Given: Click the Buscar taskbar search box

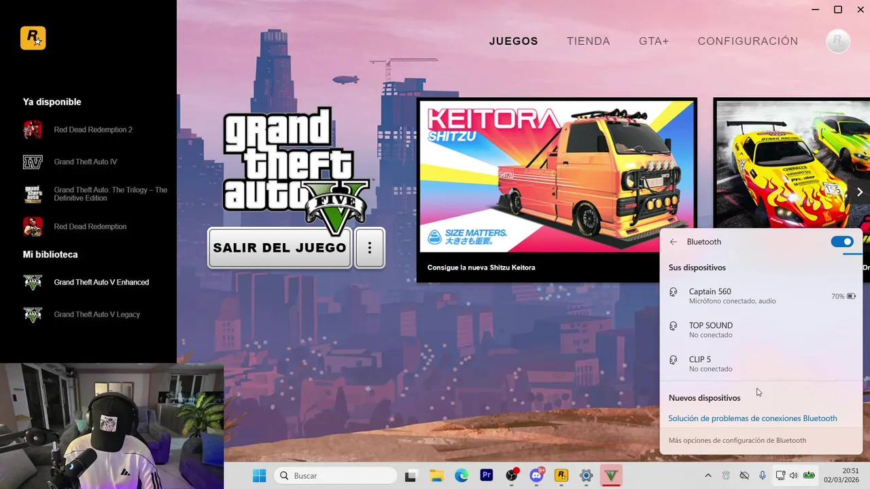Looking at the screenshot, I should [x=336, y=475].
